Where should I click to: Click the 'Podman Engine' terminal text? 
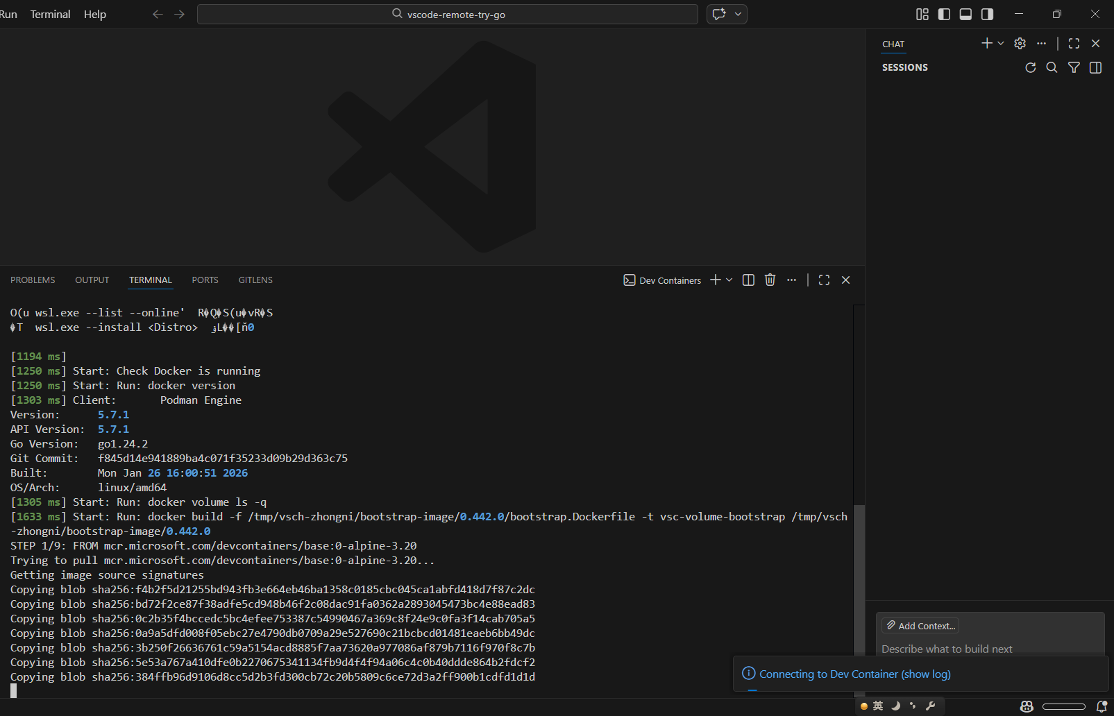[x=201, y=400]
